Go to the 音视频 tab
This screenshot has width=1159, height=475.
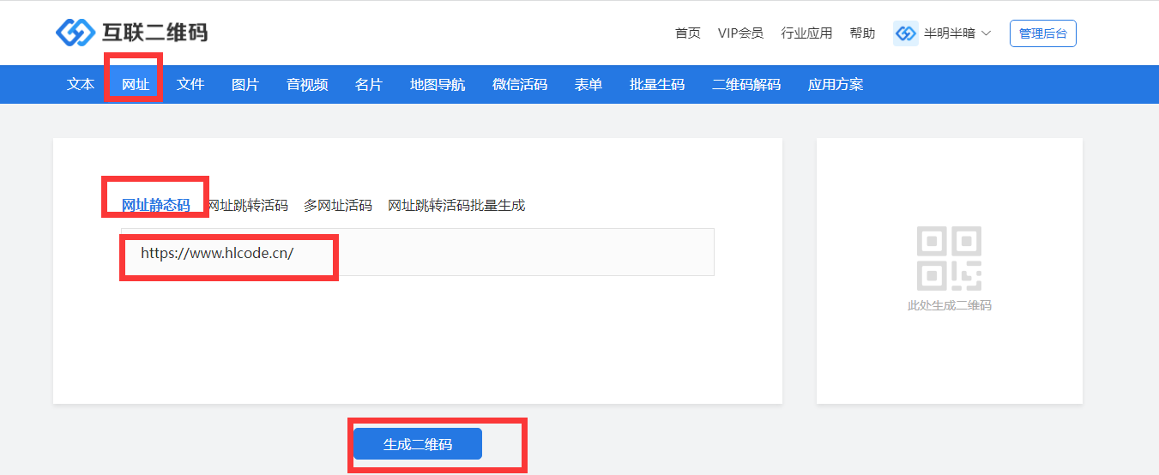307,84
